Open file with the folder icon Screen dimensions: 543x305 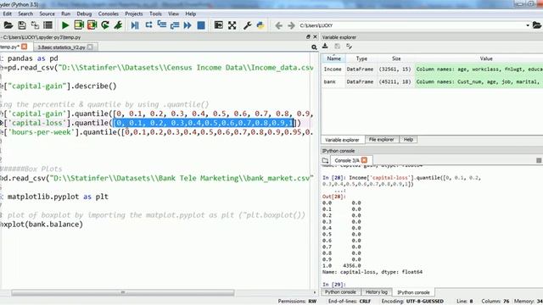8,25
